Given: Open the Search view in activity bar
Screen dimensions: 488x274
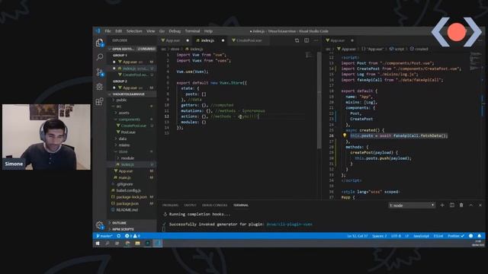Looking at the screenshot, I should (x=100, y=57).
